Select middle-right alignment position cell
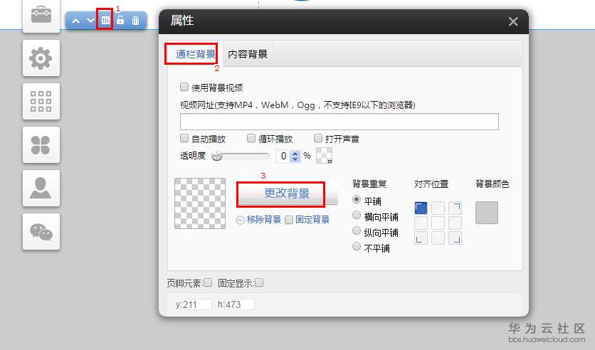 click(x=455, y=223)
